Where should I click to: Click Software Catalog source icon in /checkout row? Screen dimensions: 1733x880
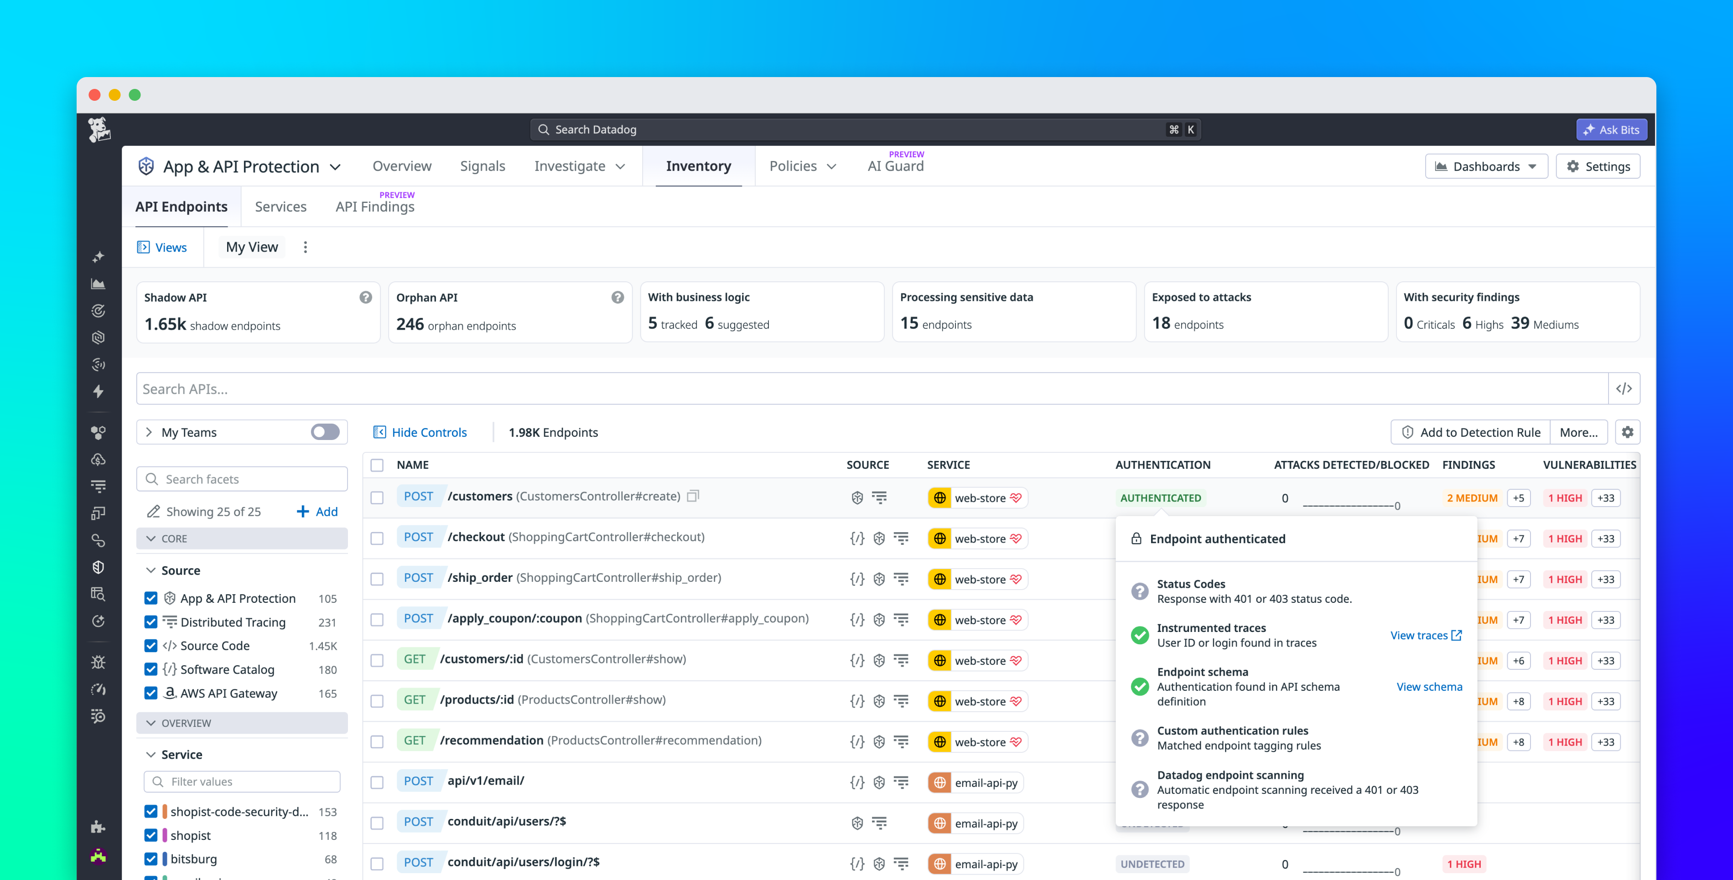857,538
